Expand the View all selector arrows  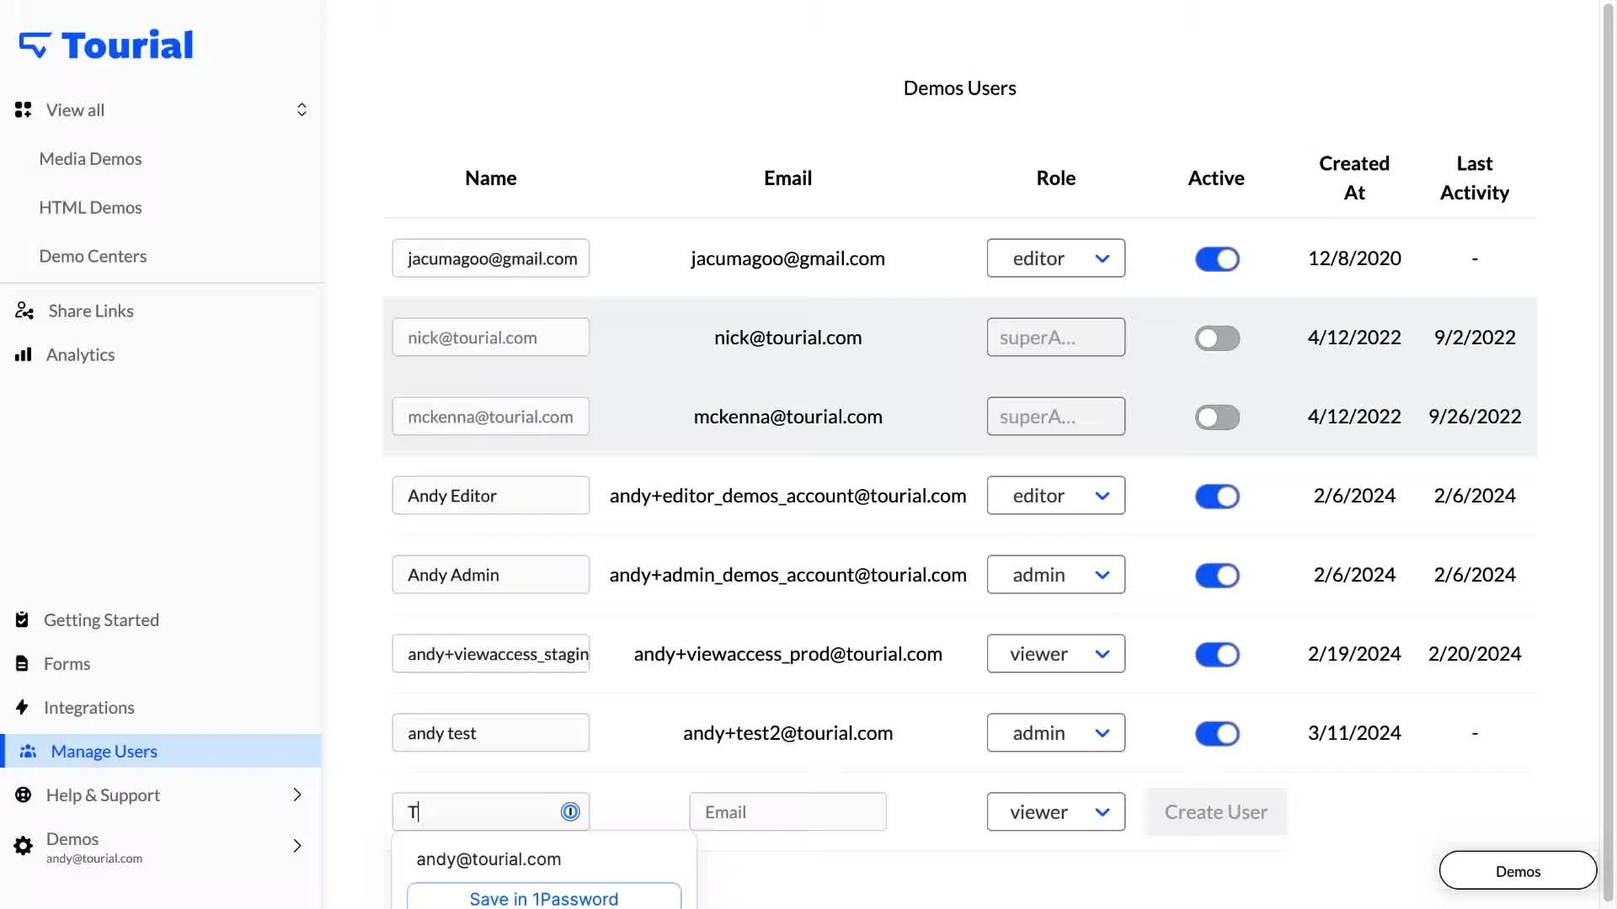tap(302, 109)
